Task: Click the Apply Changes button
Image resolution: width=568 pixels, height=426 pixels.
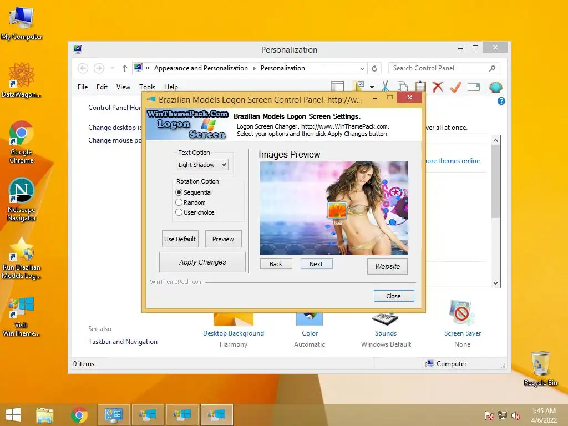Action: [202, 262]
